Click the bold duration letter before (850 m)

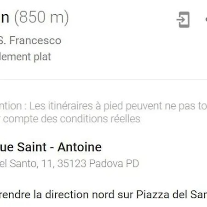coord(4,18)
